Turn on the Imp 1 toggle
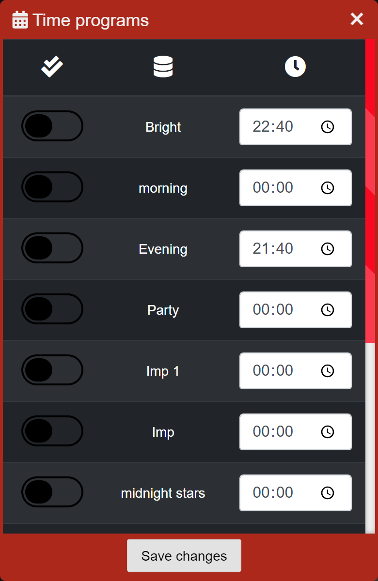The width and height of the screenshot is (378, 581). [52, 370]
